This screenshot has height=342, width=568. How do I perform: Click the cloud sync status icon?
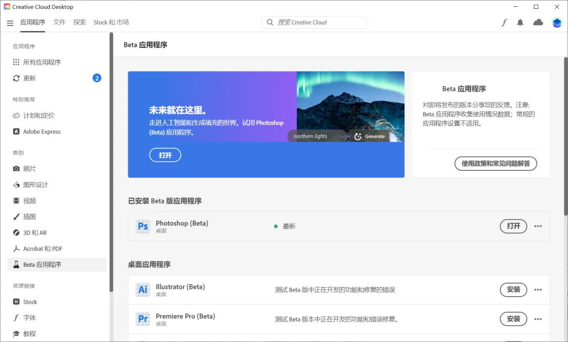click(x=538, y=23)
